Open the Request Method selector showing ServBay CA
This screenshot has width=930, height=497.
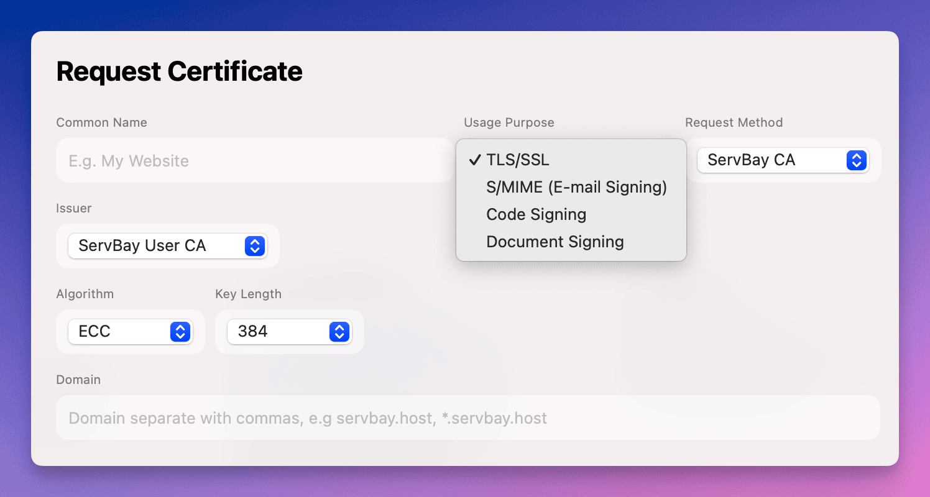783,160
